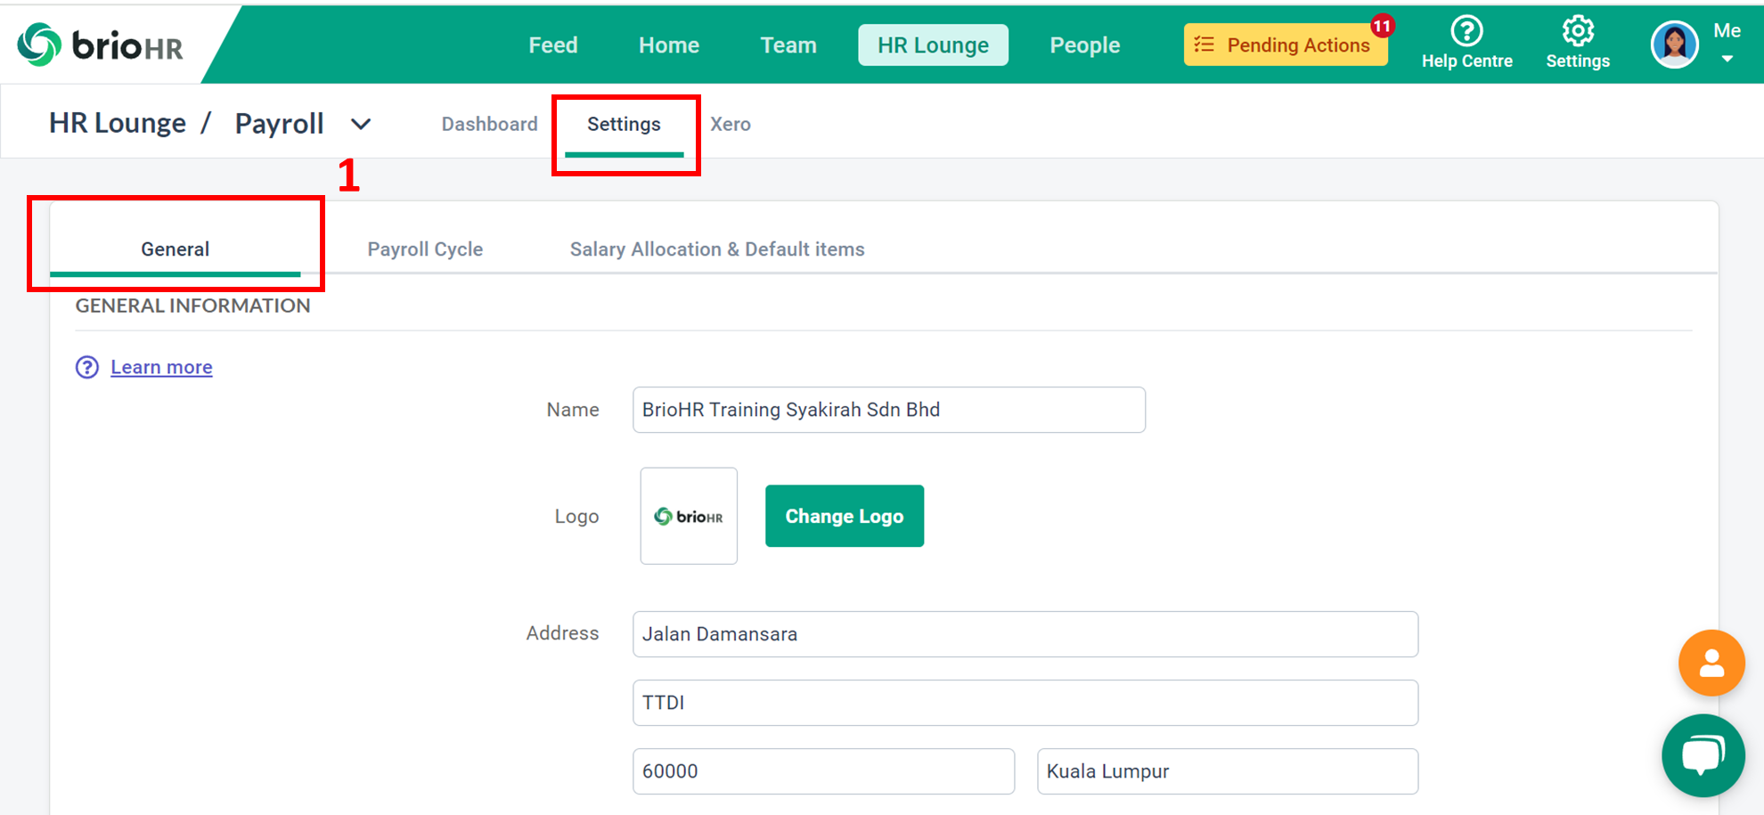This screenshot has width=1764, height=815.
Task: Expand the Me account dropdown arrow
Action: pyautogui.click(x=1727, y=60)
